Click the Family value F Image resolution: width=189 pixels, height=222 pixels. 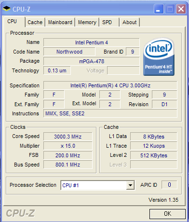point(54,95)
